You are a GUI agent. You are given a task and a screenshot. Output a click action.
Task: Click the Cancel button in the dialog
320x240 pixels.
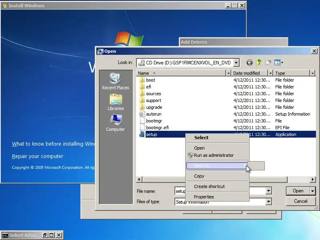tap(301, 201)
